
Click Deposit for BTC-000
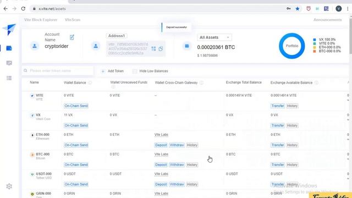pos(161,164)
